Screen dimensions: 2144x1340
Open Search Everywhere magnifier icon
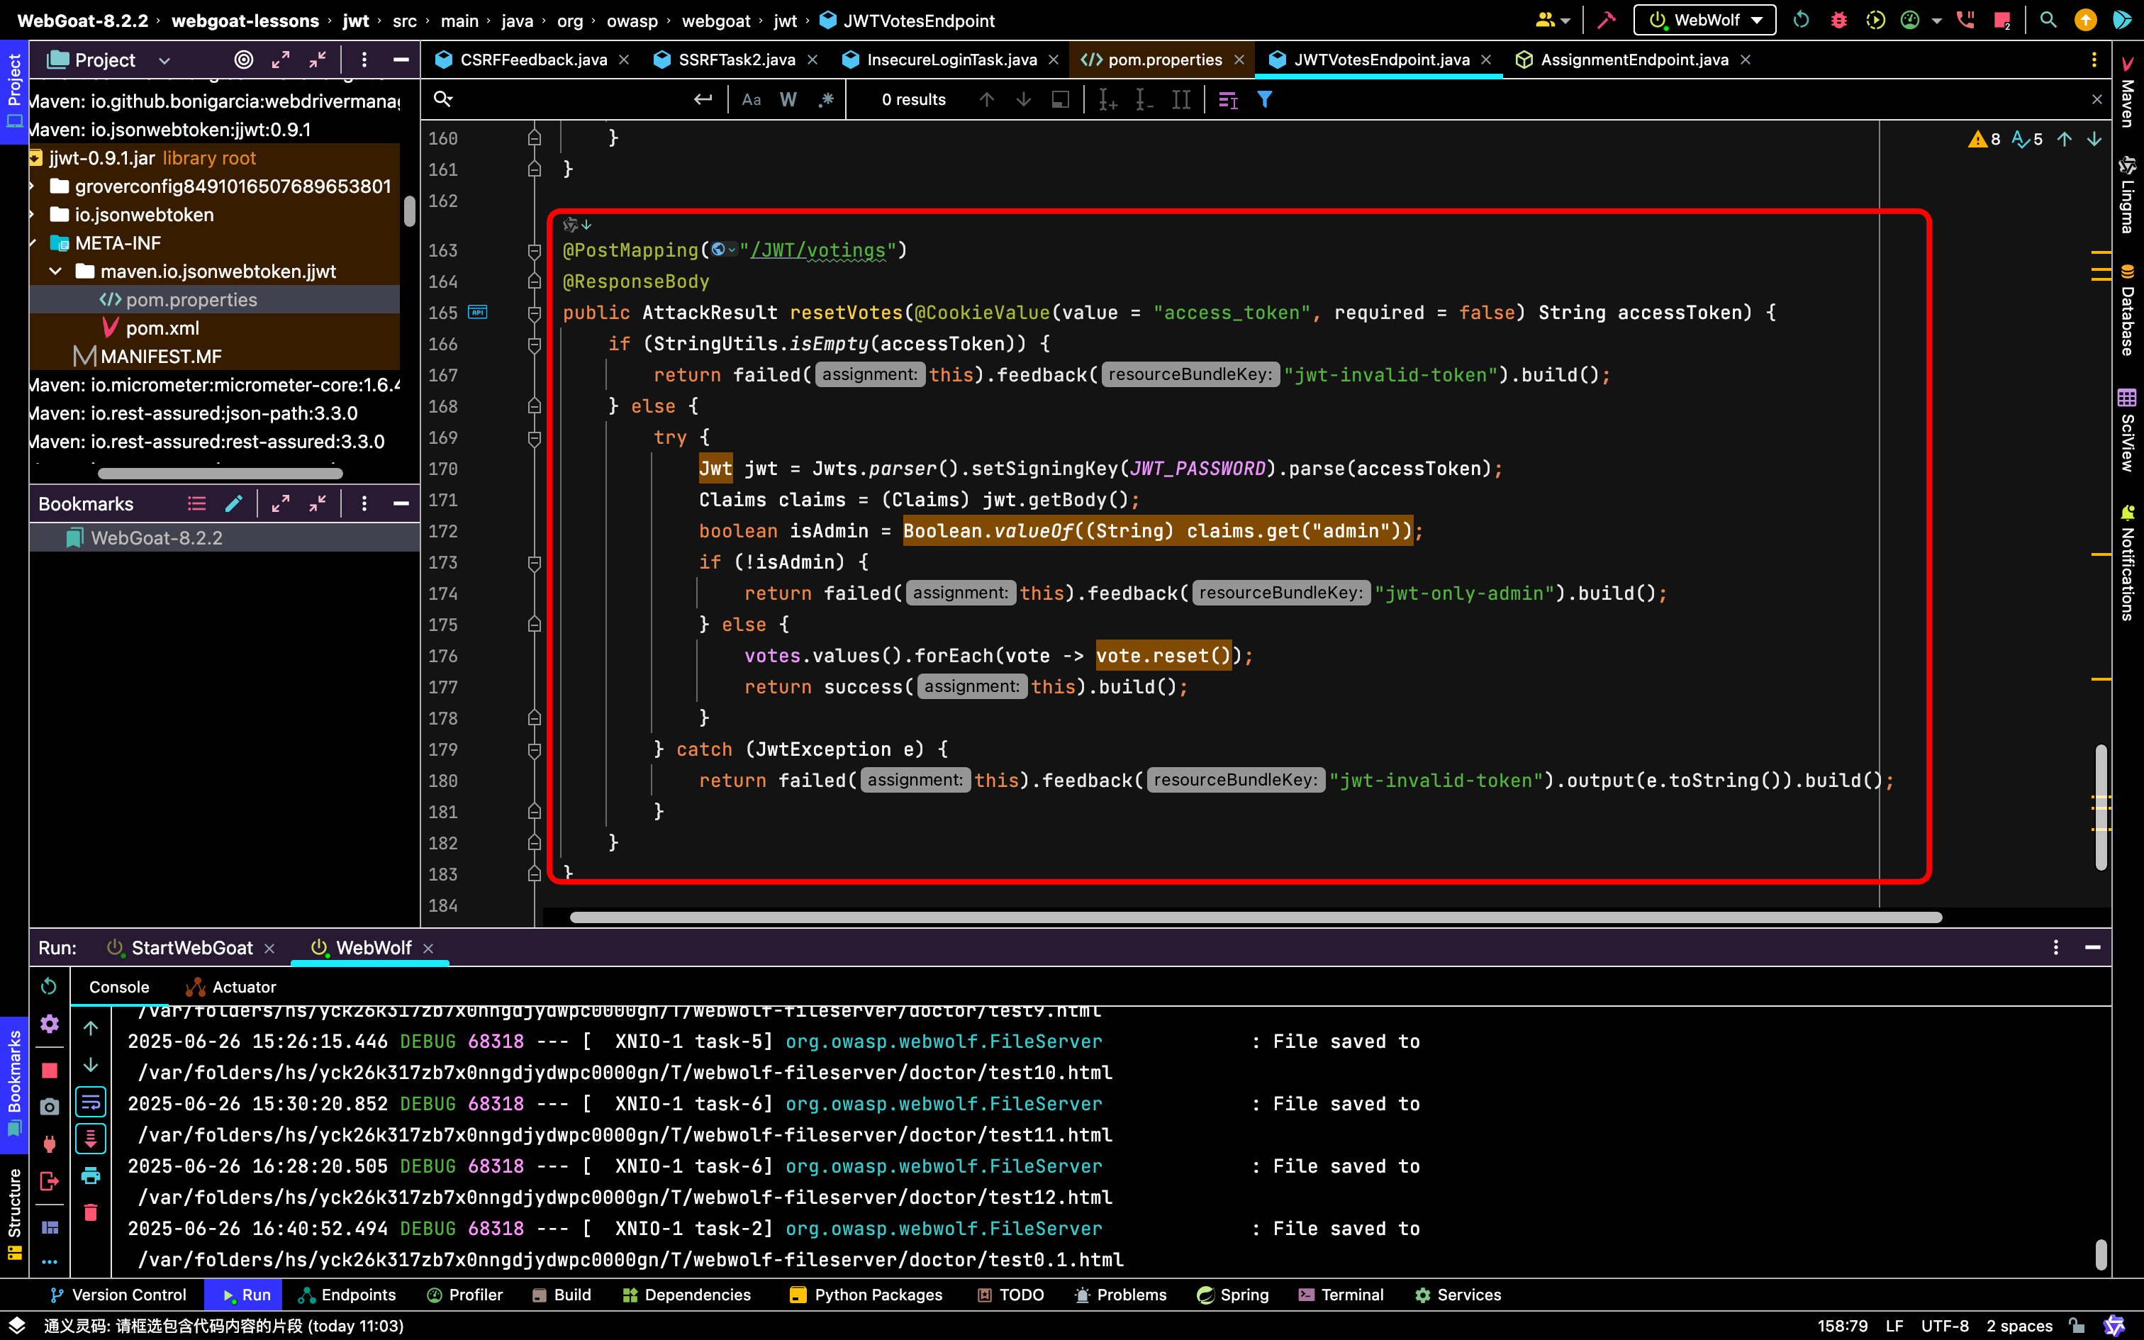click(x=2048, y=20)
